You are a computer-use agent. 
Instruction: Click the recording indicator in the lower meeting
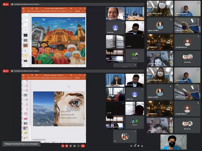[x=6, y=71]
